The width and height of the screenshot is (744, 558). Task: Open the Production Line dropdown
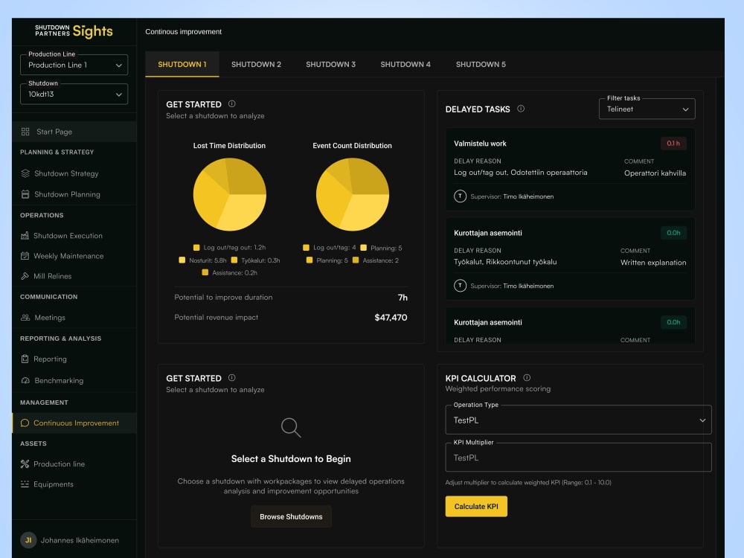(x=74, y=65)
